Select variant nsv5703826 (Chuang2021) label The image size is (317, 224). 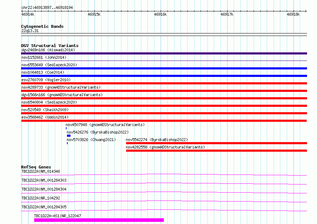(x=91, y=140)
